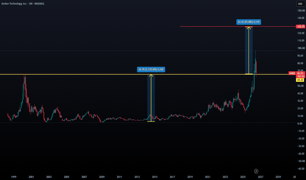Click the 120.00 price scale label
The height and width of the screenshot is (180, 306).
coord(301,33)
